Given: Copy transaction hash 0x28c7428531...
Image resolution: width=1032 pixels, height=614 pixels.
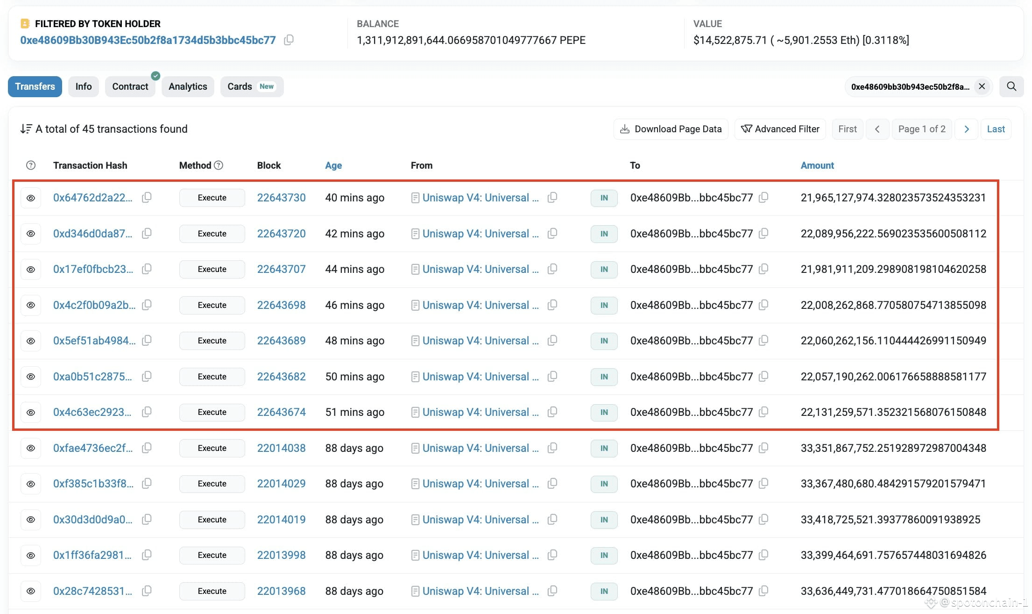Looking at the screenshot, I should (147, 591).
